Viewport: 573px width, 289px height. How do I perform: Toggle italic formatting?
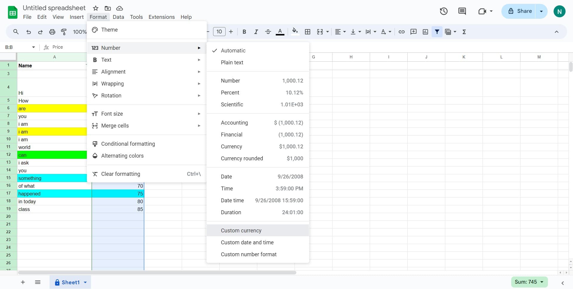coord(256,32)
